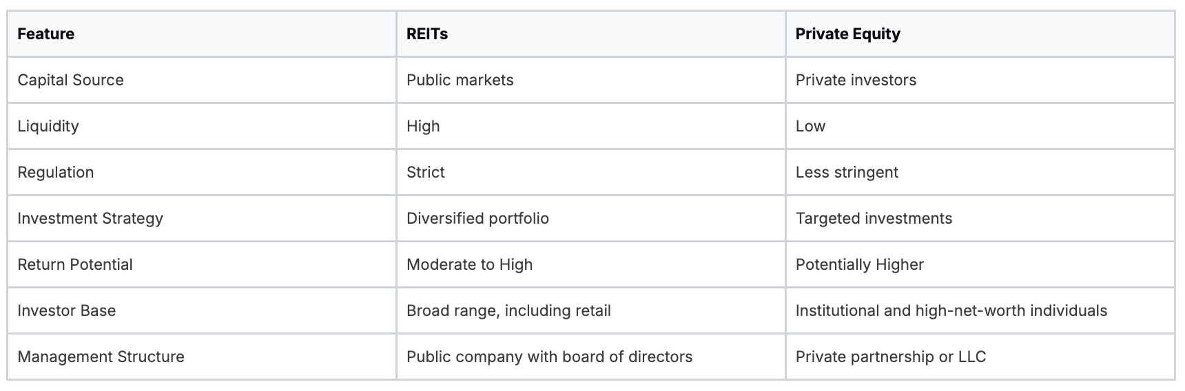Click the Less stringent cell
1185x391 pixels.
click(847, 172)
